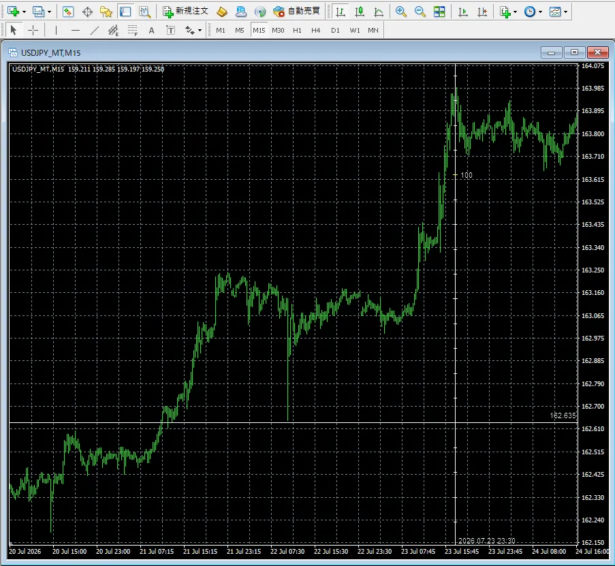615x566 pixels.
Task: Click the 2026.07.23 23:30 crosshair time label
Action: 487,541
